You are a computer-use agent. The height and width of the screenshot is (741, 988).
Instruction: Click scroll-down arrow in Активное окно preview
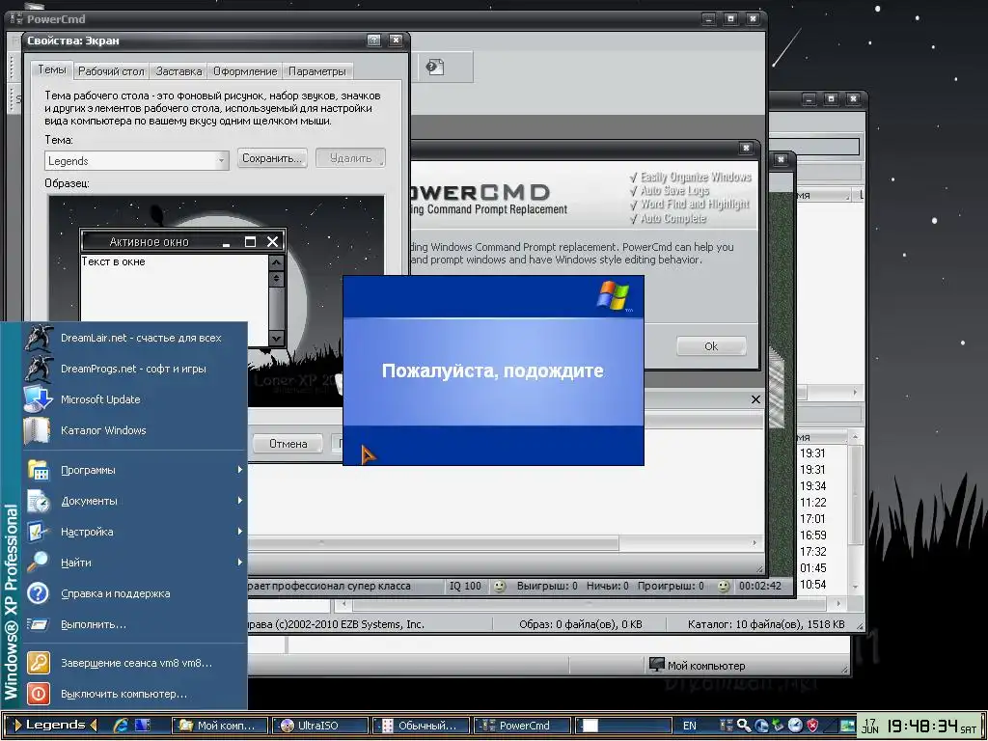pyautogui.click(x=276, y=339)
